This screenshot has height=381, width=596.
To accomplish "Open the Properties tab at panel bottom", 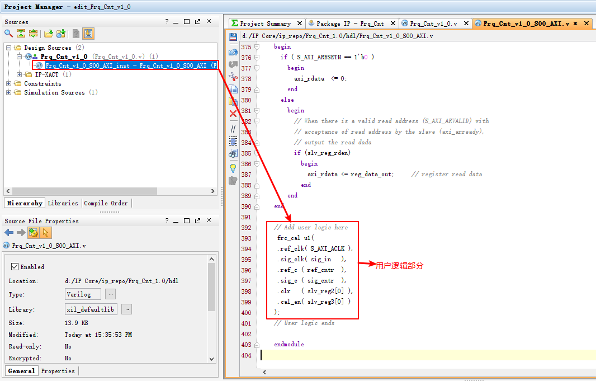I will (x=58, y=371).
